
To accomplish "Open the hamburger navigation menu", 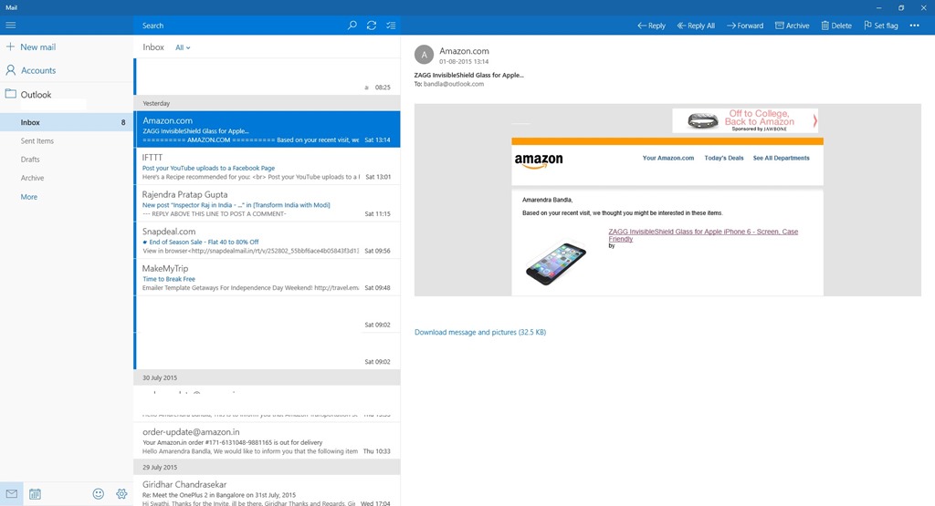I will [x=11, y=25].
